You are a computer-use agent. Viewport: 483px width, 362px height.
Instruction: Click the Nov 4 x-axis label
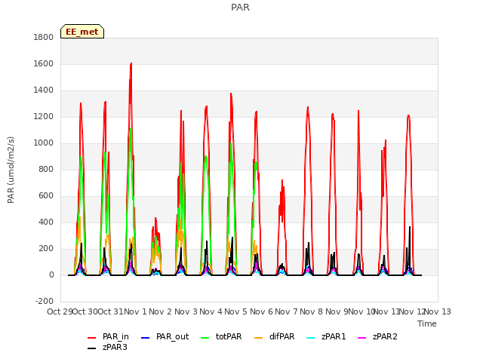[x=211, y=311]
